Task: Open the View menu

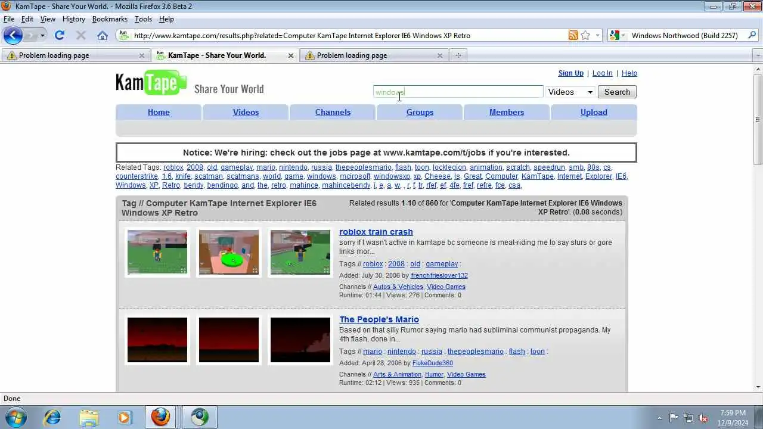Action: click(48, 19)
